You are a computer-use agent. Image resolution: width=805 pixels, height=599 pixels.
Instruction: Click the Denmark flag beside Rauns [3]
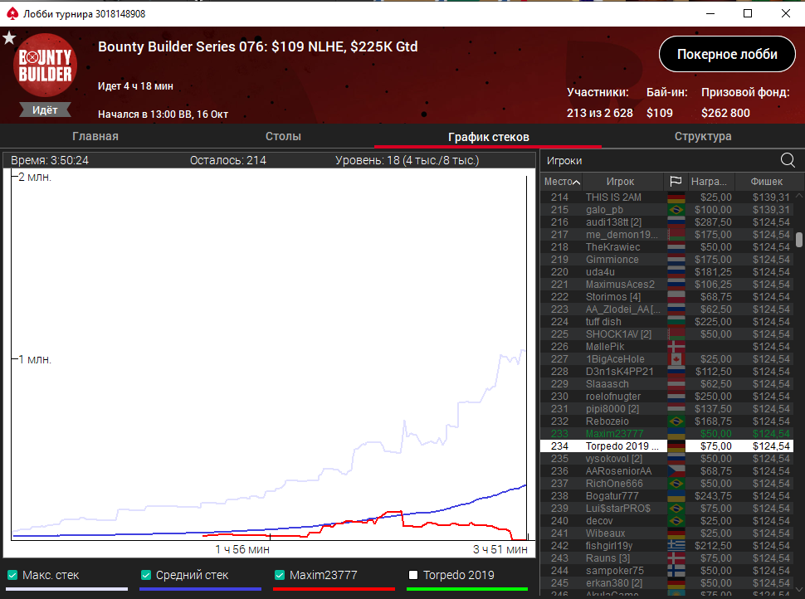click(x=676, y=558)
